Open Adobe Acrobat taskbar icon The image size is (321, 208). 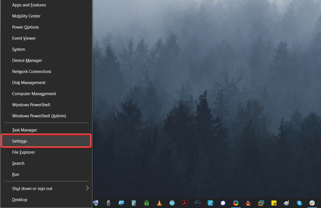(185, 203)
